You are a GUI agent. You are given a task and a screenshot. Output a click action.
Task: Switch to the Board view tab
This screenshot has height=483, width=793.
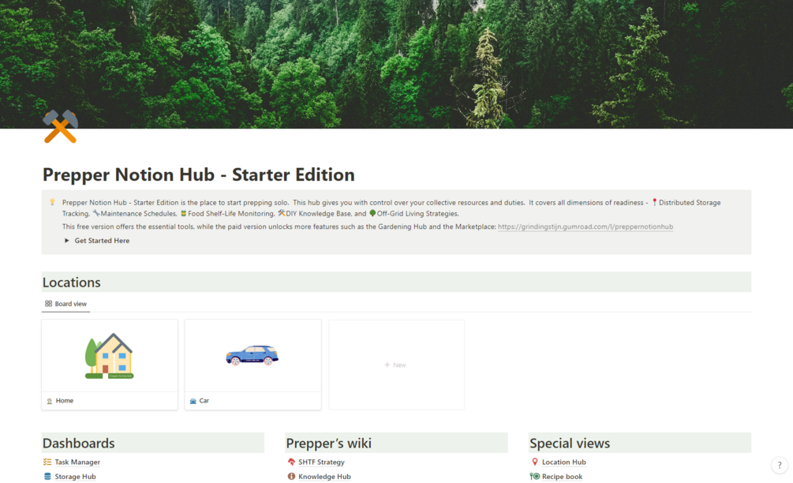pyautogui.click(x=69, y=304)
